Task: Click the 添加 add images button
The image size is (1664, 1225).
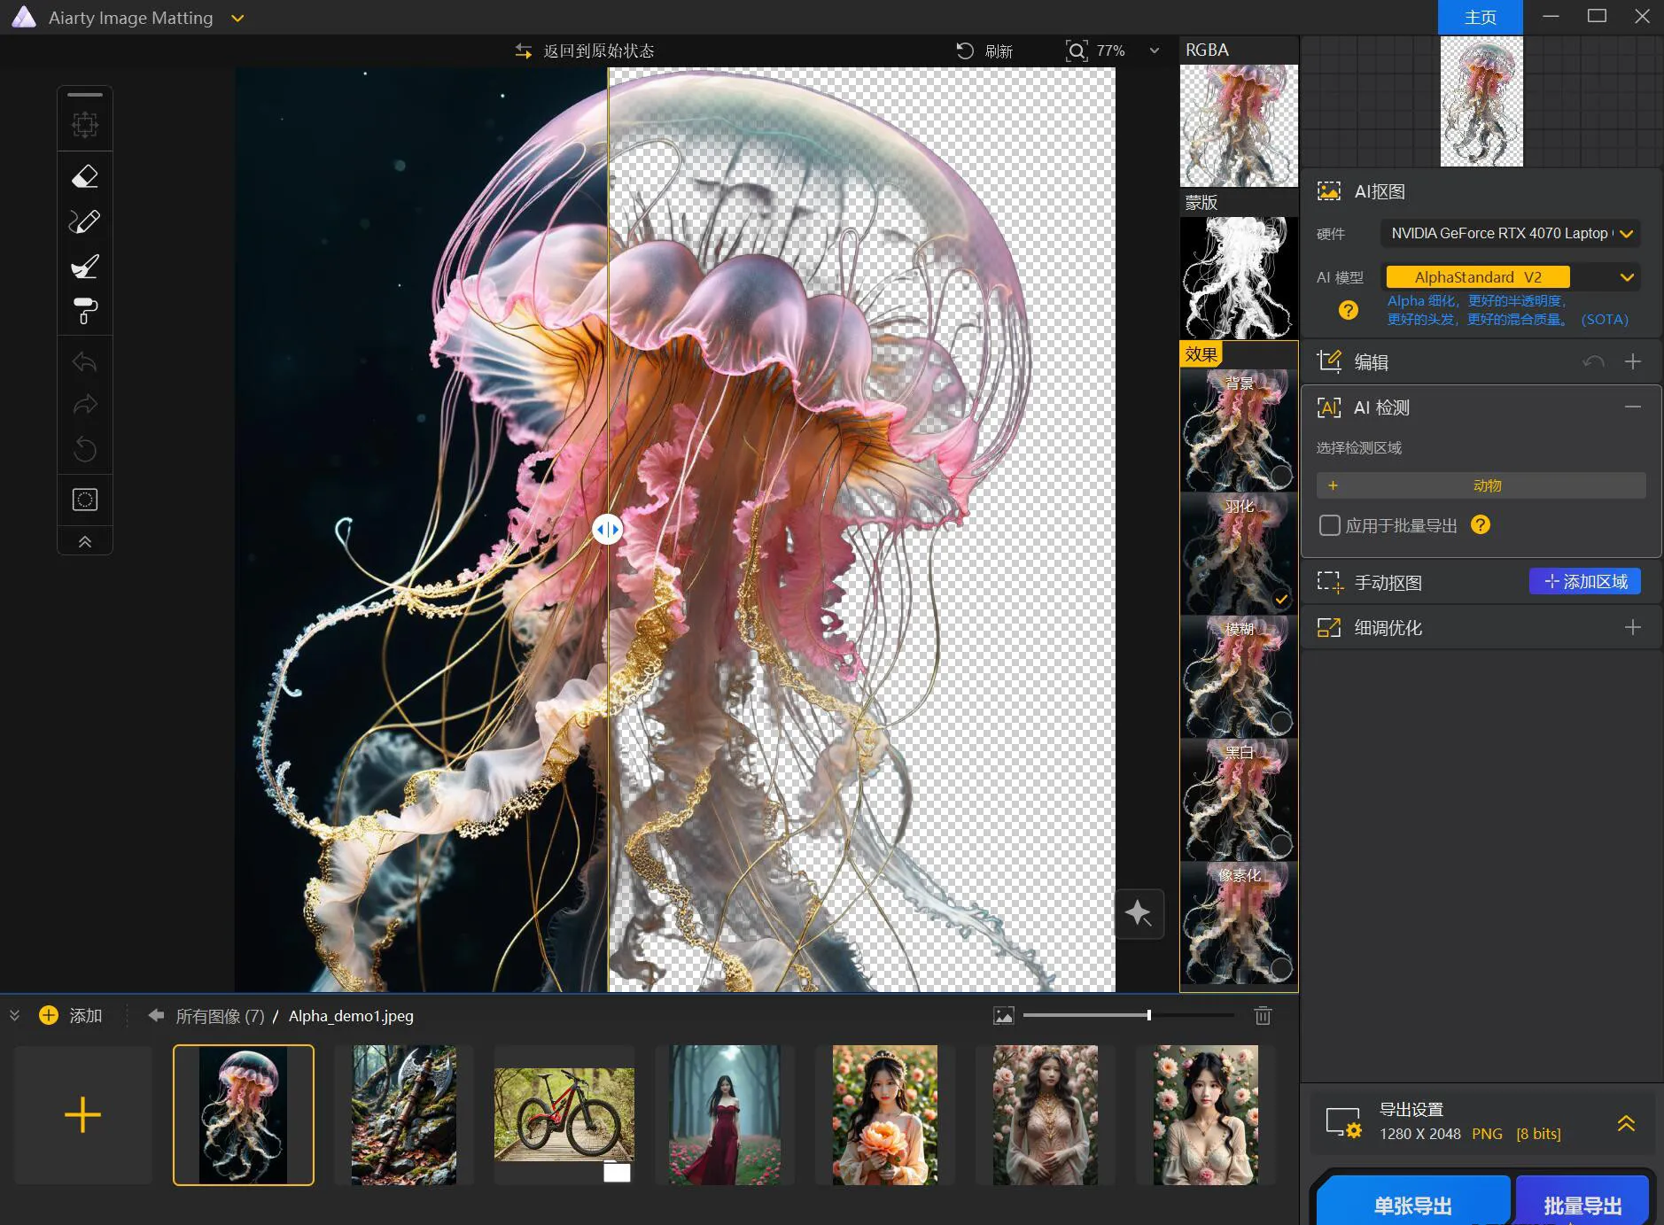Action: click(71, 1016)
